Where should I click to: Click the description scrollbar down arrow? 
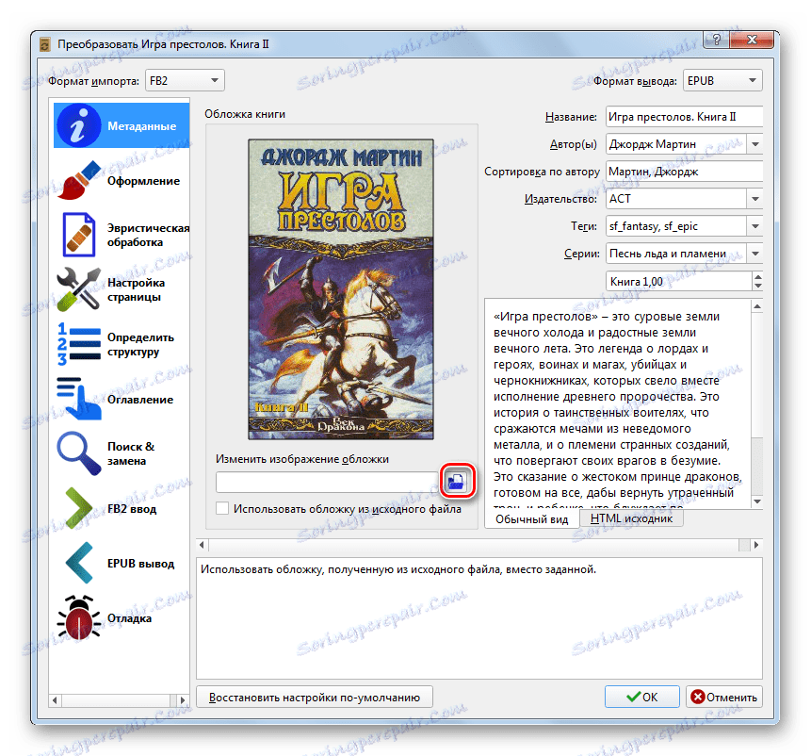[757, 501]
